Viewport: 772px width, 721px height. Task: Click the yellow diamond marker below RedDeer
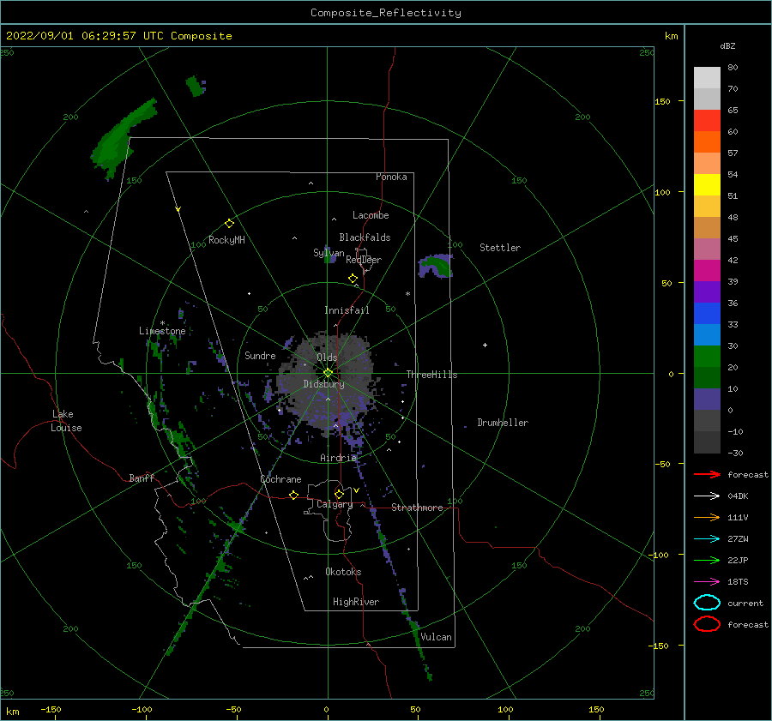coord(353,279)
